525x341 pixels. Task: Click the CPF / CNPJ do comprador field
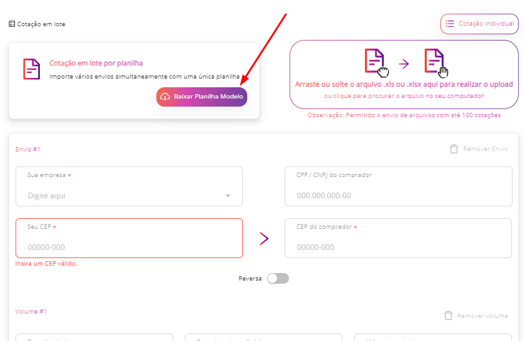point(399,186)
